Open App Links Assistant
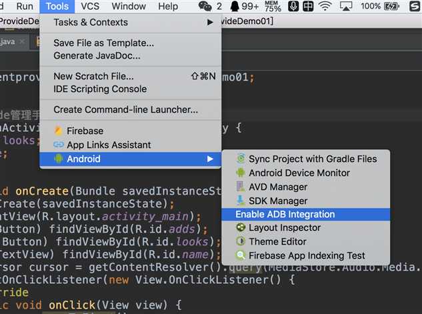The height and width of the screenshot is (314, 422). tap(131, 145)
